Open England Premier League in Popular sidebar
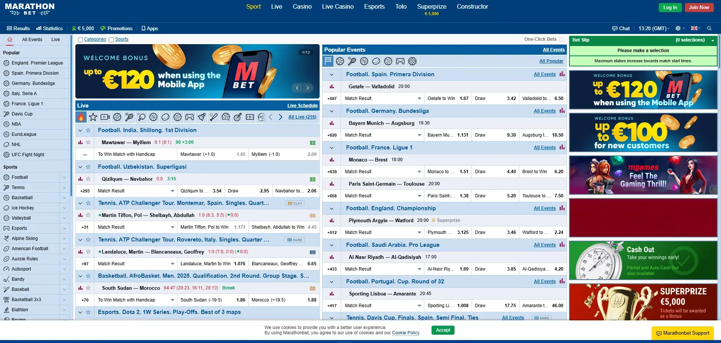This screenshot has width=721, height=343. coord(35,63)
